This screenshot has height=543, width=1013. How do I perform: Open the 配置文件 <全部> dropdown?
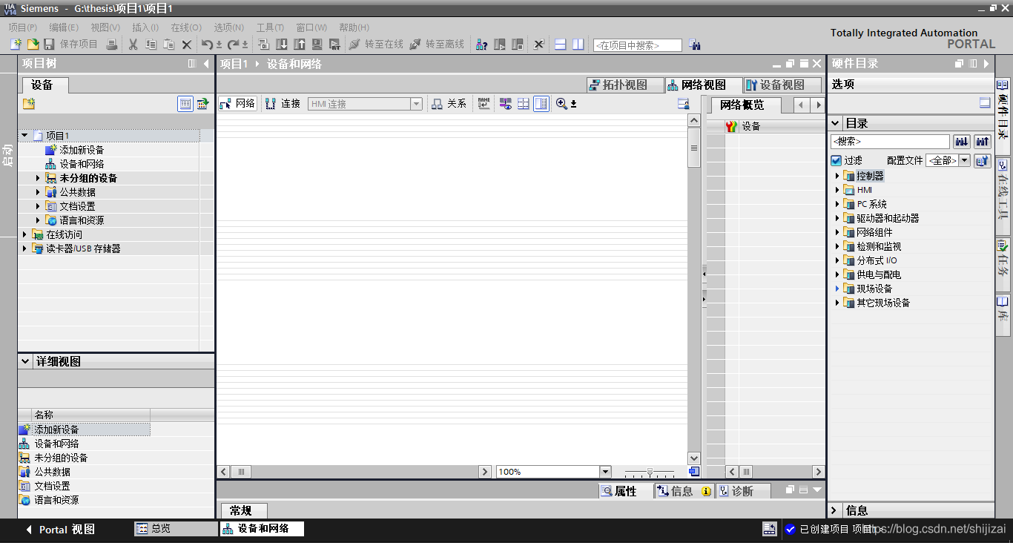pyautogui.click(x=964, y=160)
